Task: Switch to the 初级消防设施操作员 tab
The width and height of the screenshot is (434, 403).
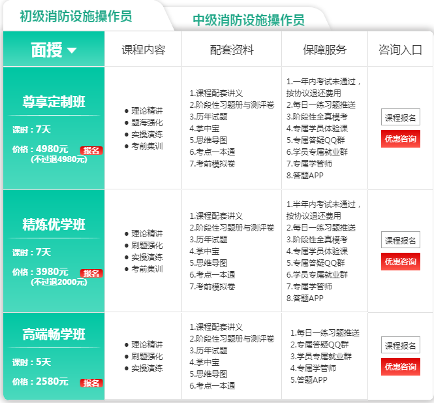Action: pyautogui.click(x=76, y=16)
